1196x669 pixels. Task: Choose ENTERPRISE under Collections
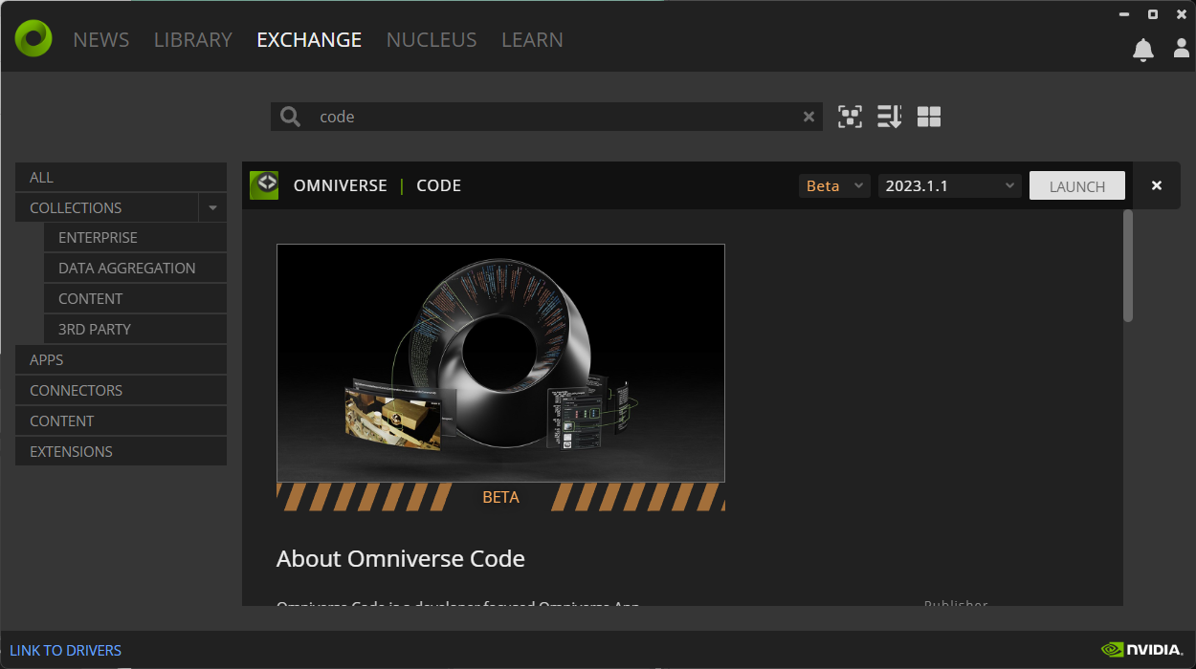(135, 237)
